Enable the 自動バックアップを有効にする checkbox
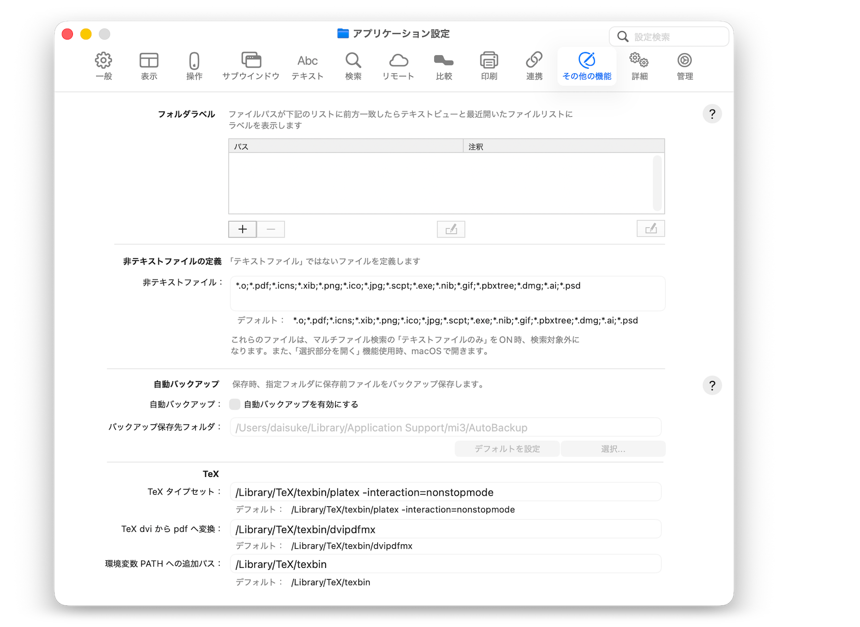 coord(235,404)
